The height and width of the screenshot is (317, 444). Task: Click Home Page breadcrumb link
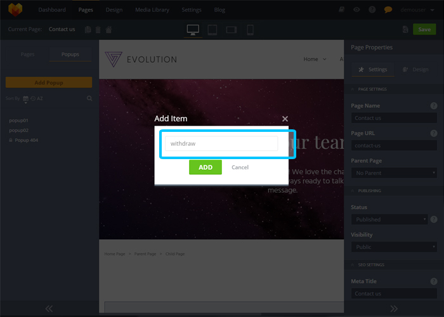114,254
